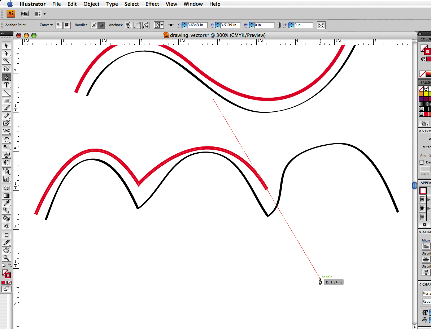Toggle the Dashed Line checkbox in Stroke panel
The width and height of the screenshot is (431, 329).
pyautogui.click(x=422, y=162)
